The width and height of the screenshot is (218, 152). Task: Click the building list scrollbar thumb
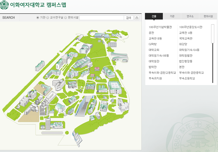213,34
